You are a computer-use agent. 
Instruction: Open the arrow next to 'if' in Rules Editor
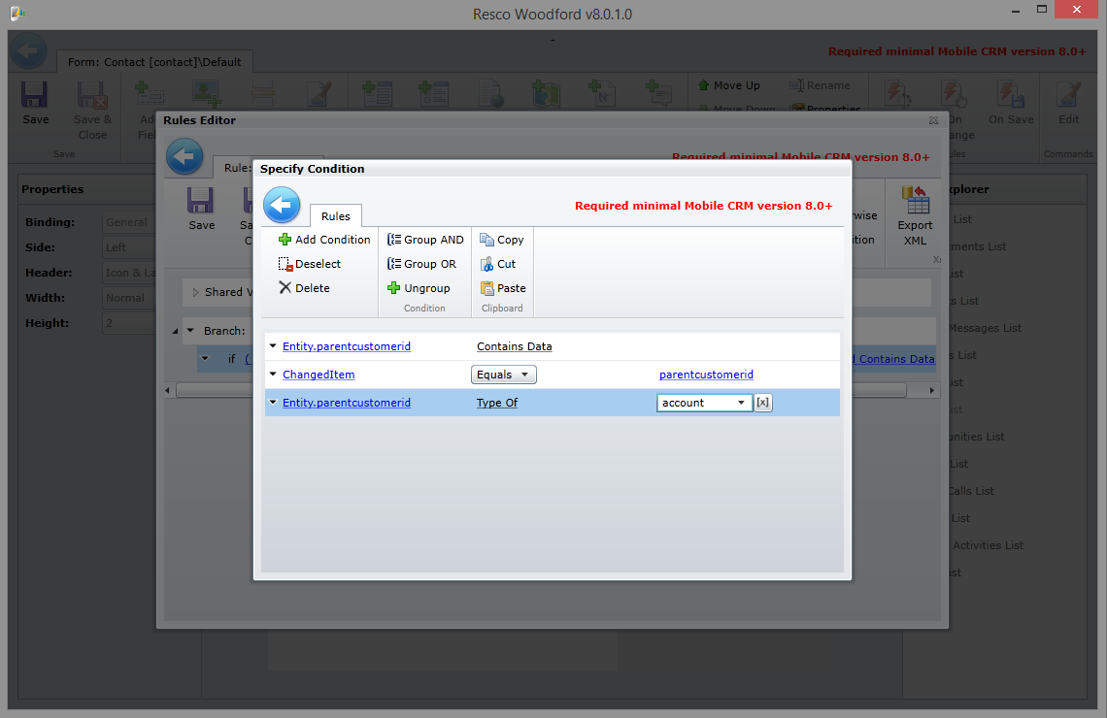click(x=205, y=358)
